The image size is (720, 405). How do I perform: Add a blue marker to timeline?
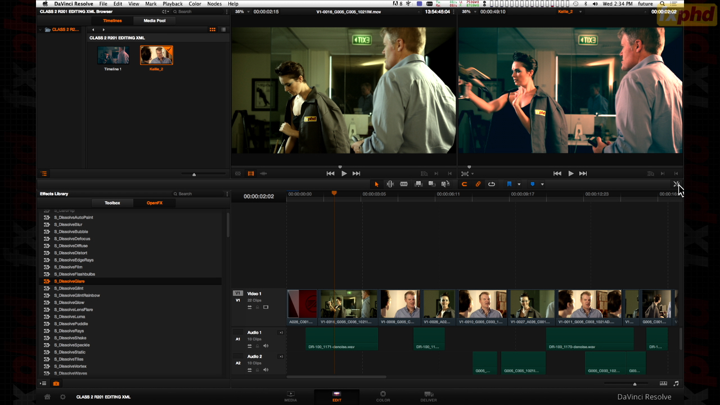pyautogui.click(x=533, y=184)
